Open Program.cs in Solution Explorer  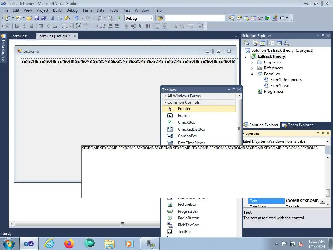click(273, 91)
